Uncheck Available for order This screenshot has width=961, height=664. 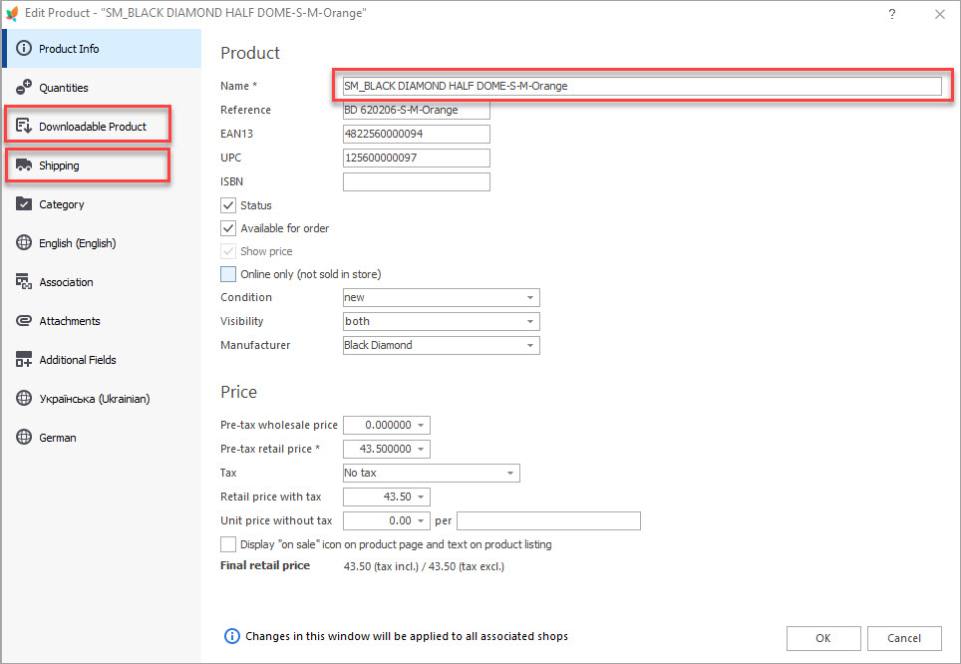click(x=228, y=228)
